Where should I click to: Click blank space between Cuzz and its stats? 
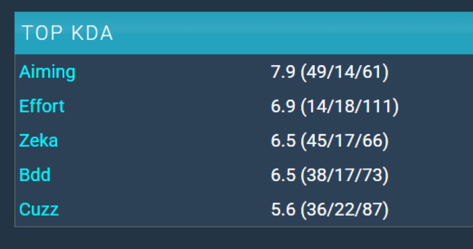tap(165, 209)
